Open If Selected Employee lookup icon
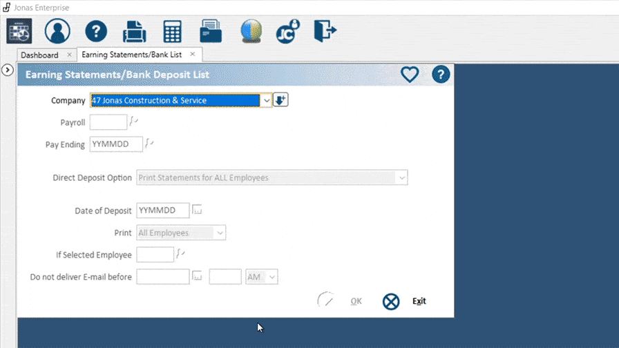This screenshot has height=348, width=619. (180, 253)
